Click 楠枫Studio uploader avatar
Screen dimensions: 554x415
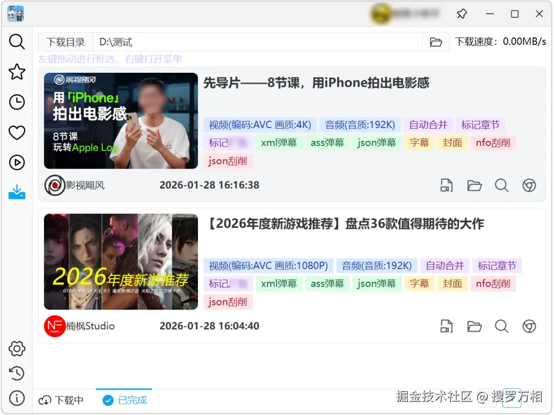[55, 326]
